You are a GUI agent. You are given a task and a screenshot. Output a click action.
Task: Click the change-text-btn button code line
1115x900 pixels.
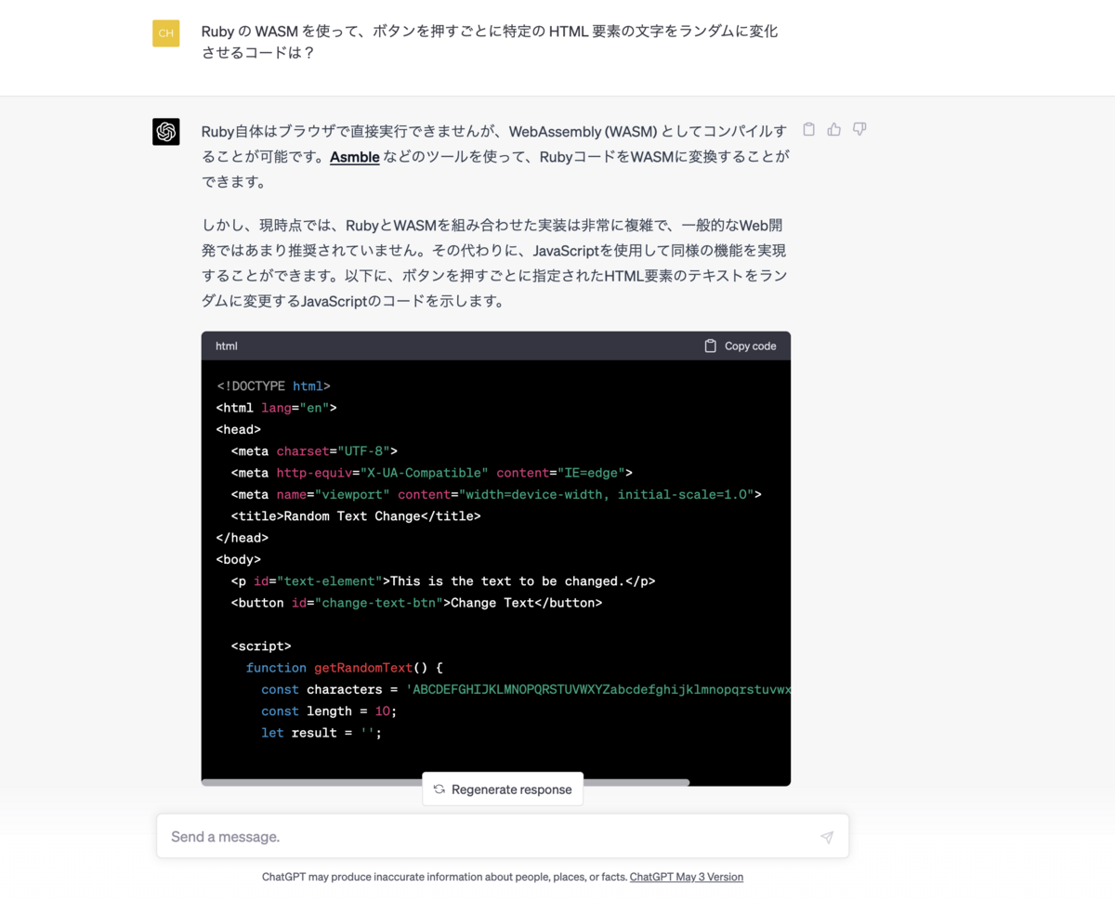[416, 603]
